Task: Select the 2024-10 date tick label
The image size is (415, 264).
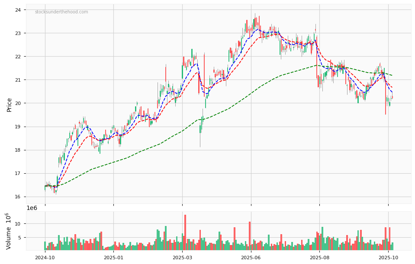Action: (x=45, y=258)
